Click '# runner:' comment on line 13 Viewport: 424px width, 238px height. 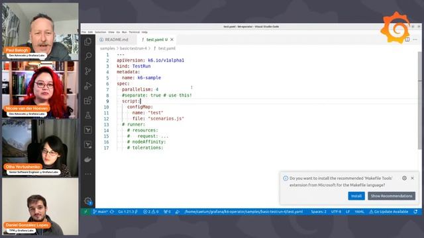133,124
